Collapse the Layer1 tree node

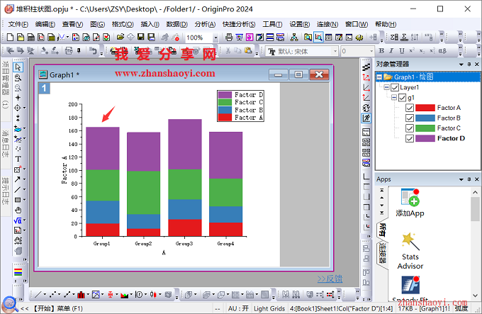coord(387,88)
